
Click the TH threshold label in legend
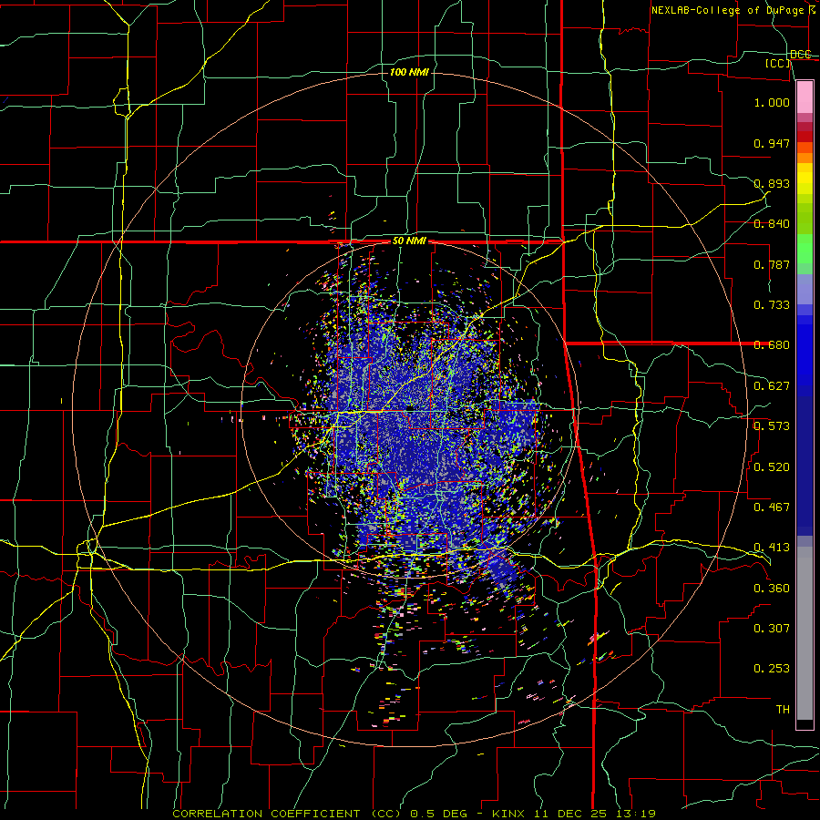[x=783, y=710]
